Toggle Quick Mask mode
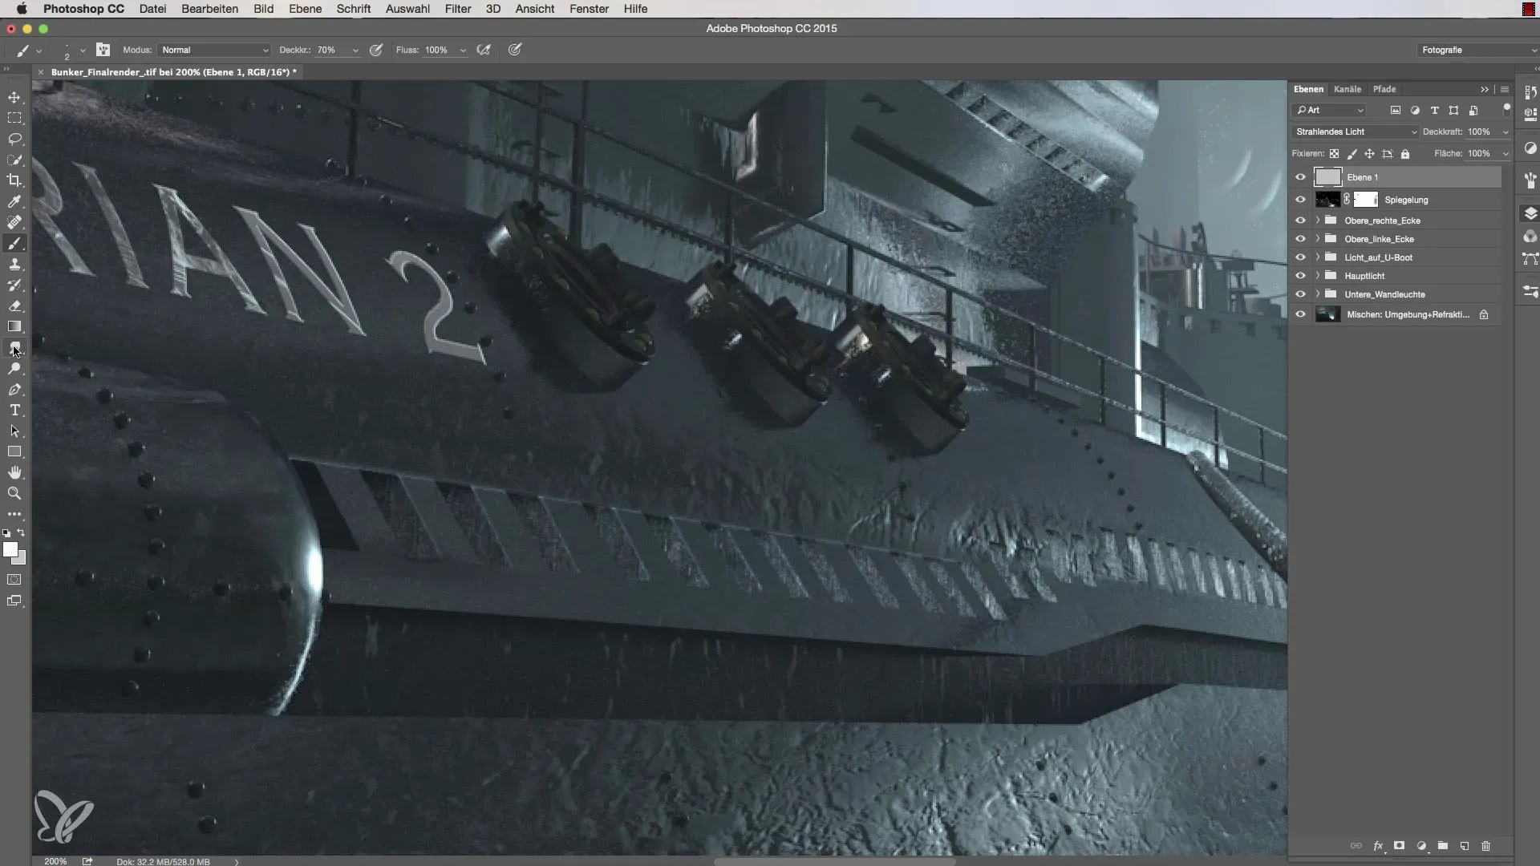 click(x=14, y=580)
